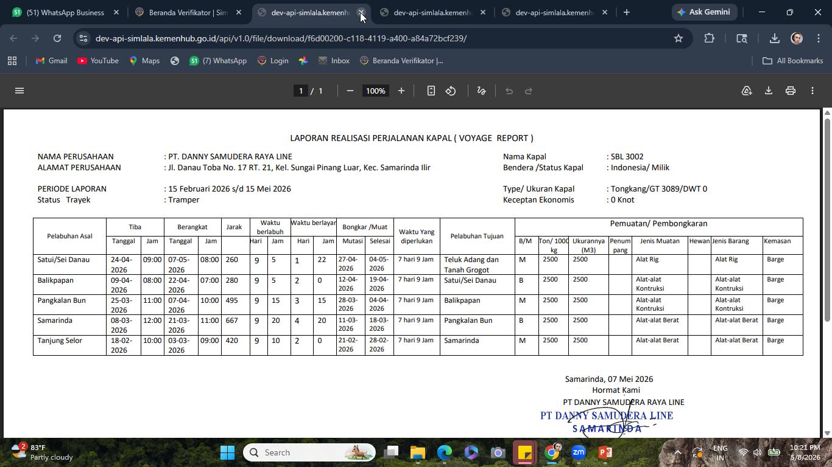Download the PDF file

point(769,91)
